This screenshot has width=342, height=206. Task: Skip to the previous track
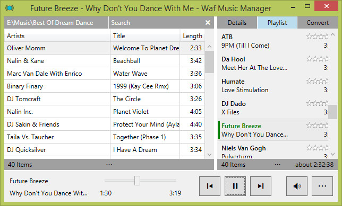210,186
